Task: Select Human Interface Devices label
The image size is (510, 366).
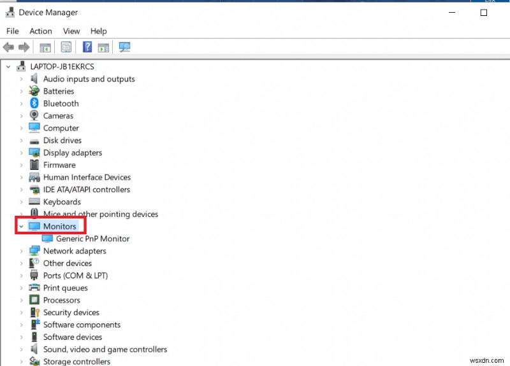Action: click(87, 177)
